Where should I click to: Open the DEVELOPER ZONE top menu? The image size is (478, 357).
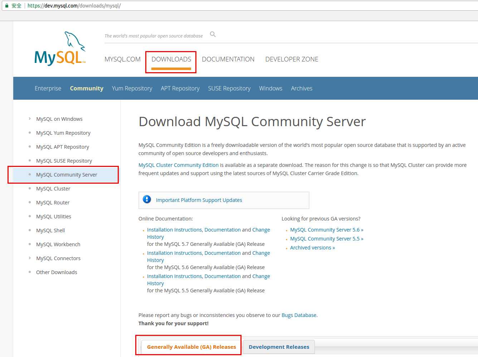[292, 59]
